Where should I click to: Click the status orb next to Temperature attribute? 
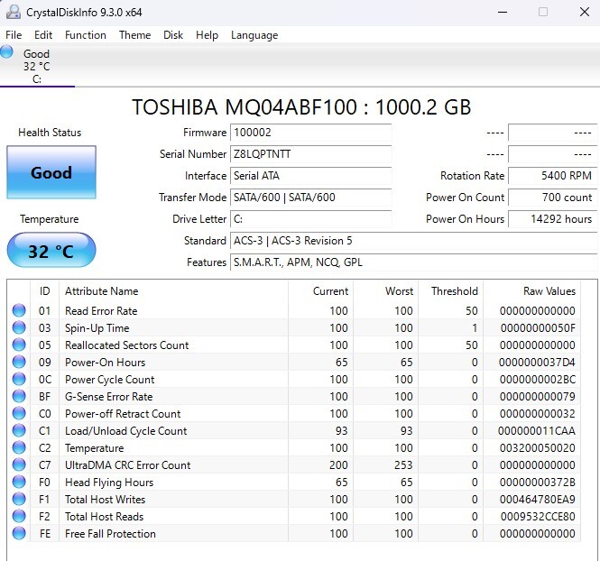pyautogui.click(x=19, y=448)
